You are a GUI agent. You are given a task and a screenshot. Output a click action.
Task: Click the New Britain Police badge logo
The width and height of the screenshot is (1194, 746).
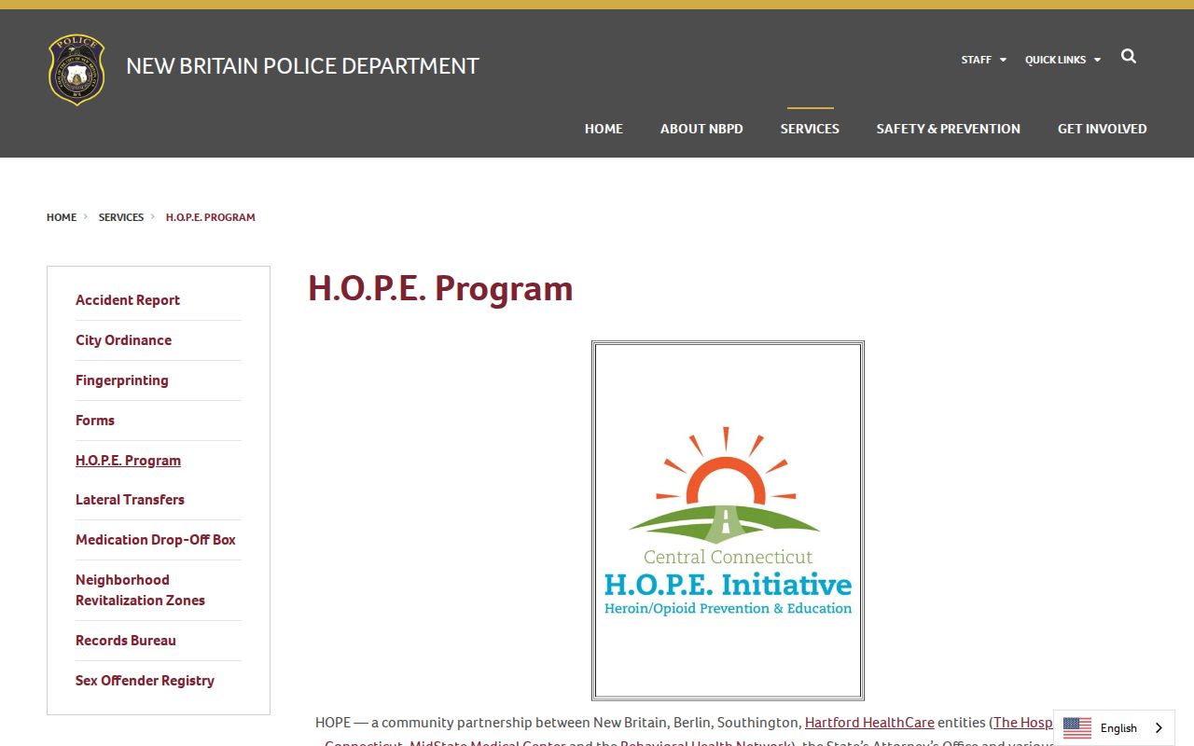tap(76, 69)
